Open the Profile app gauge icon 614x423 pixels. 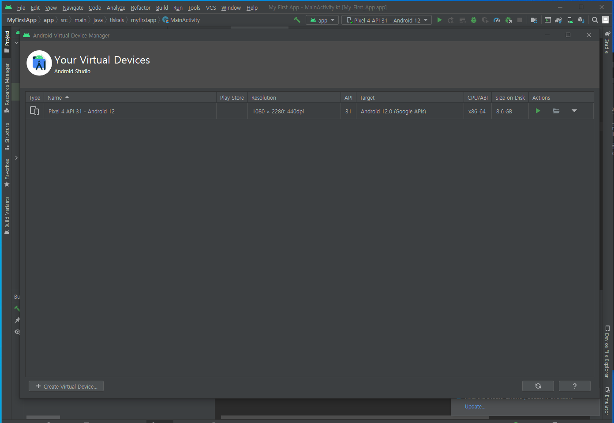[x=497, y=20]
